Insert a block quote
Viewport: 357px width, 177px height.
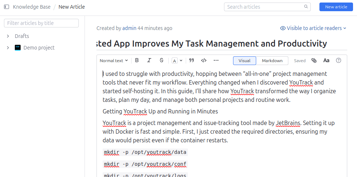pos(192,61)
